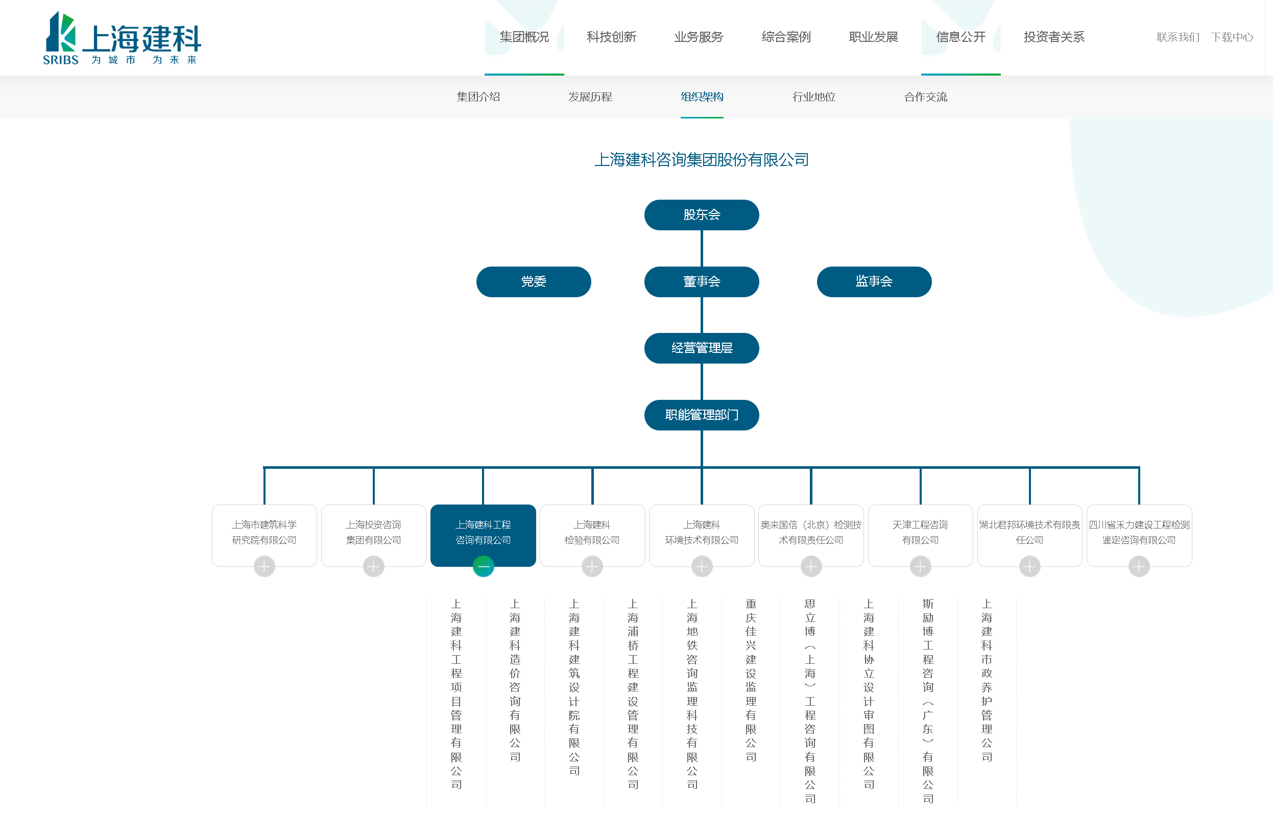The width and height of the screenshot is (1273, 815).
Task: Select the 天津工程咨询有限公司 card
Action: [x=920, y=535]
